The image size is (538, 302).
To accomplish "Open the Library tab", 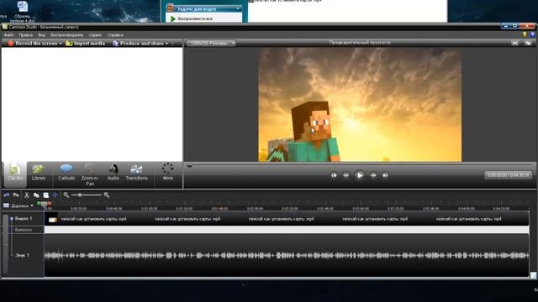I will point(39,172).
